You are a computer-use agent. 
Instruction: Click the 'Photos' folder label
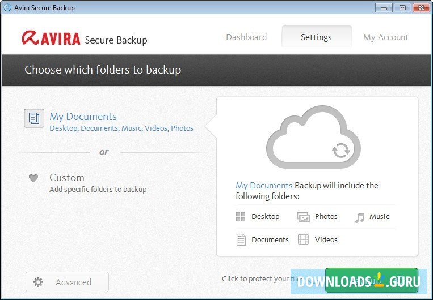[x=326, y=217]
